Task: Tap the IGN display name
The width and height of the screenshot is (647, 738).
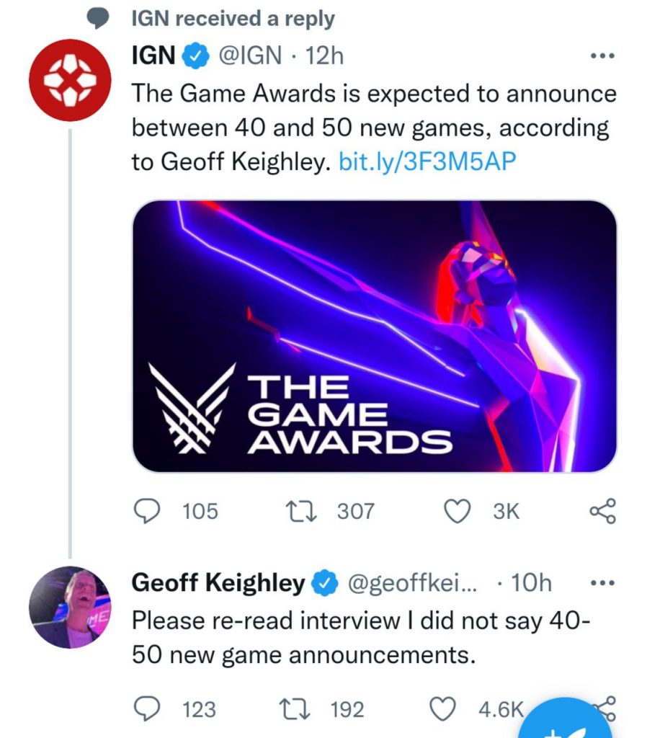Action: coord(153,56)
